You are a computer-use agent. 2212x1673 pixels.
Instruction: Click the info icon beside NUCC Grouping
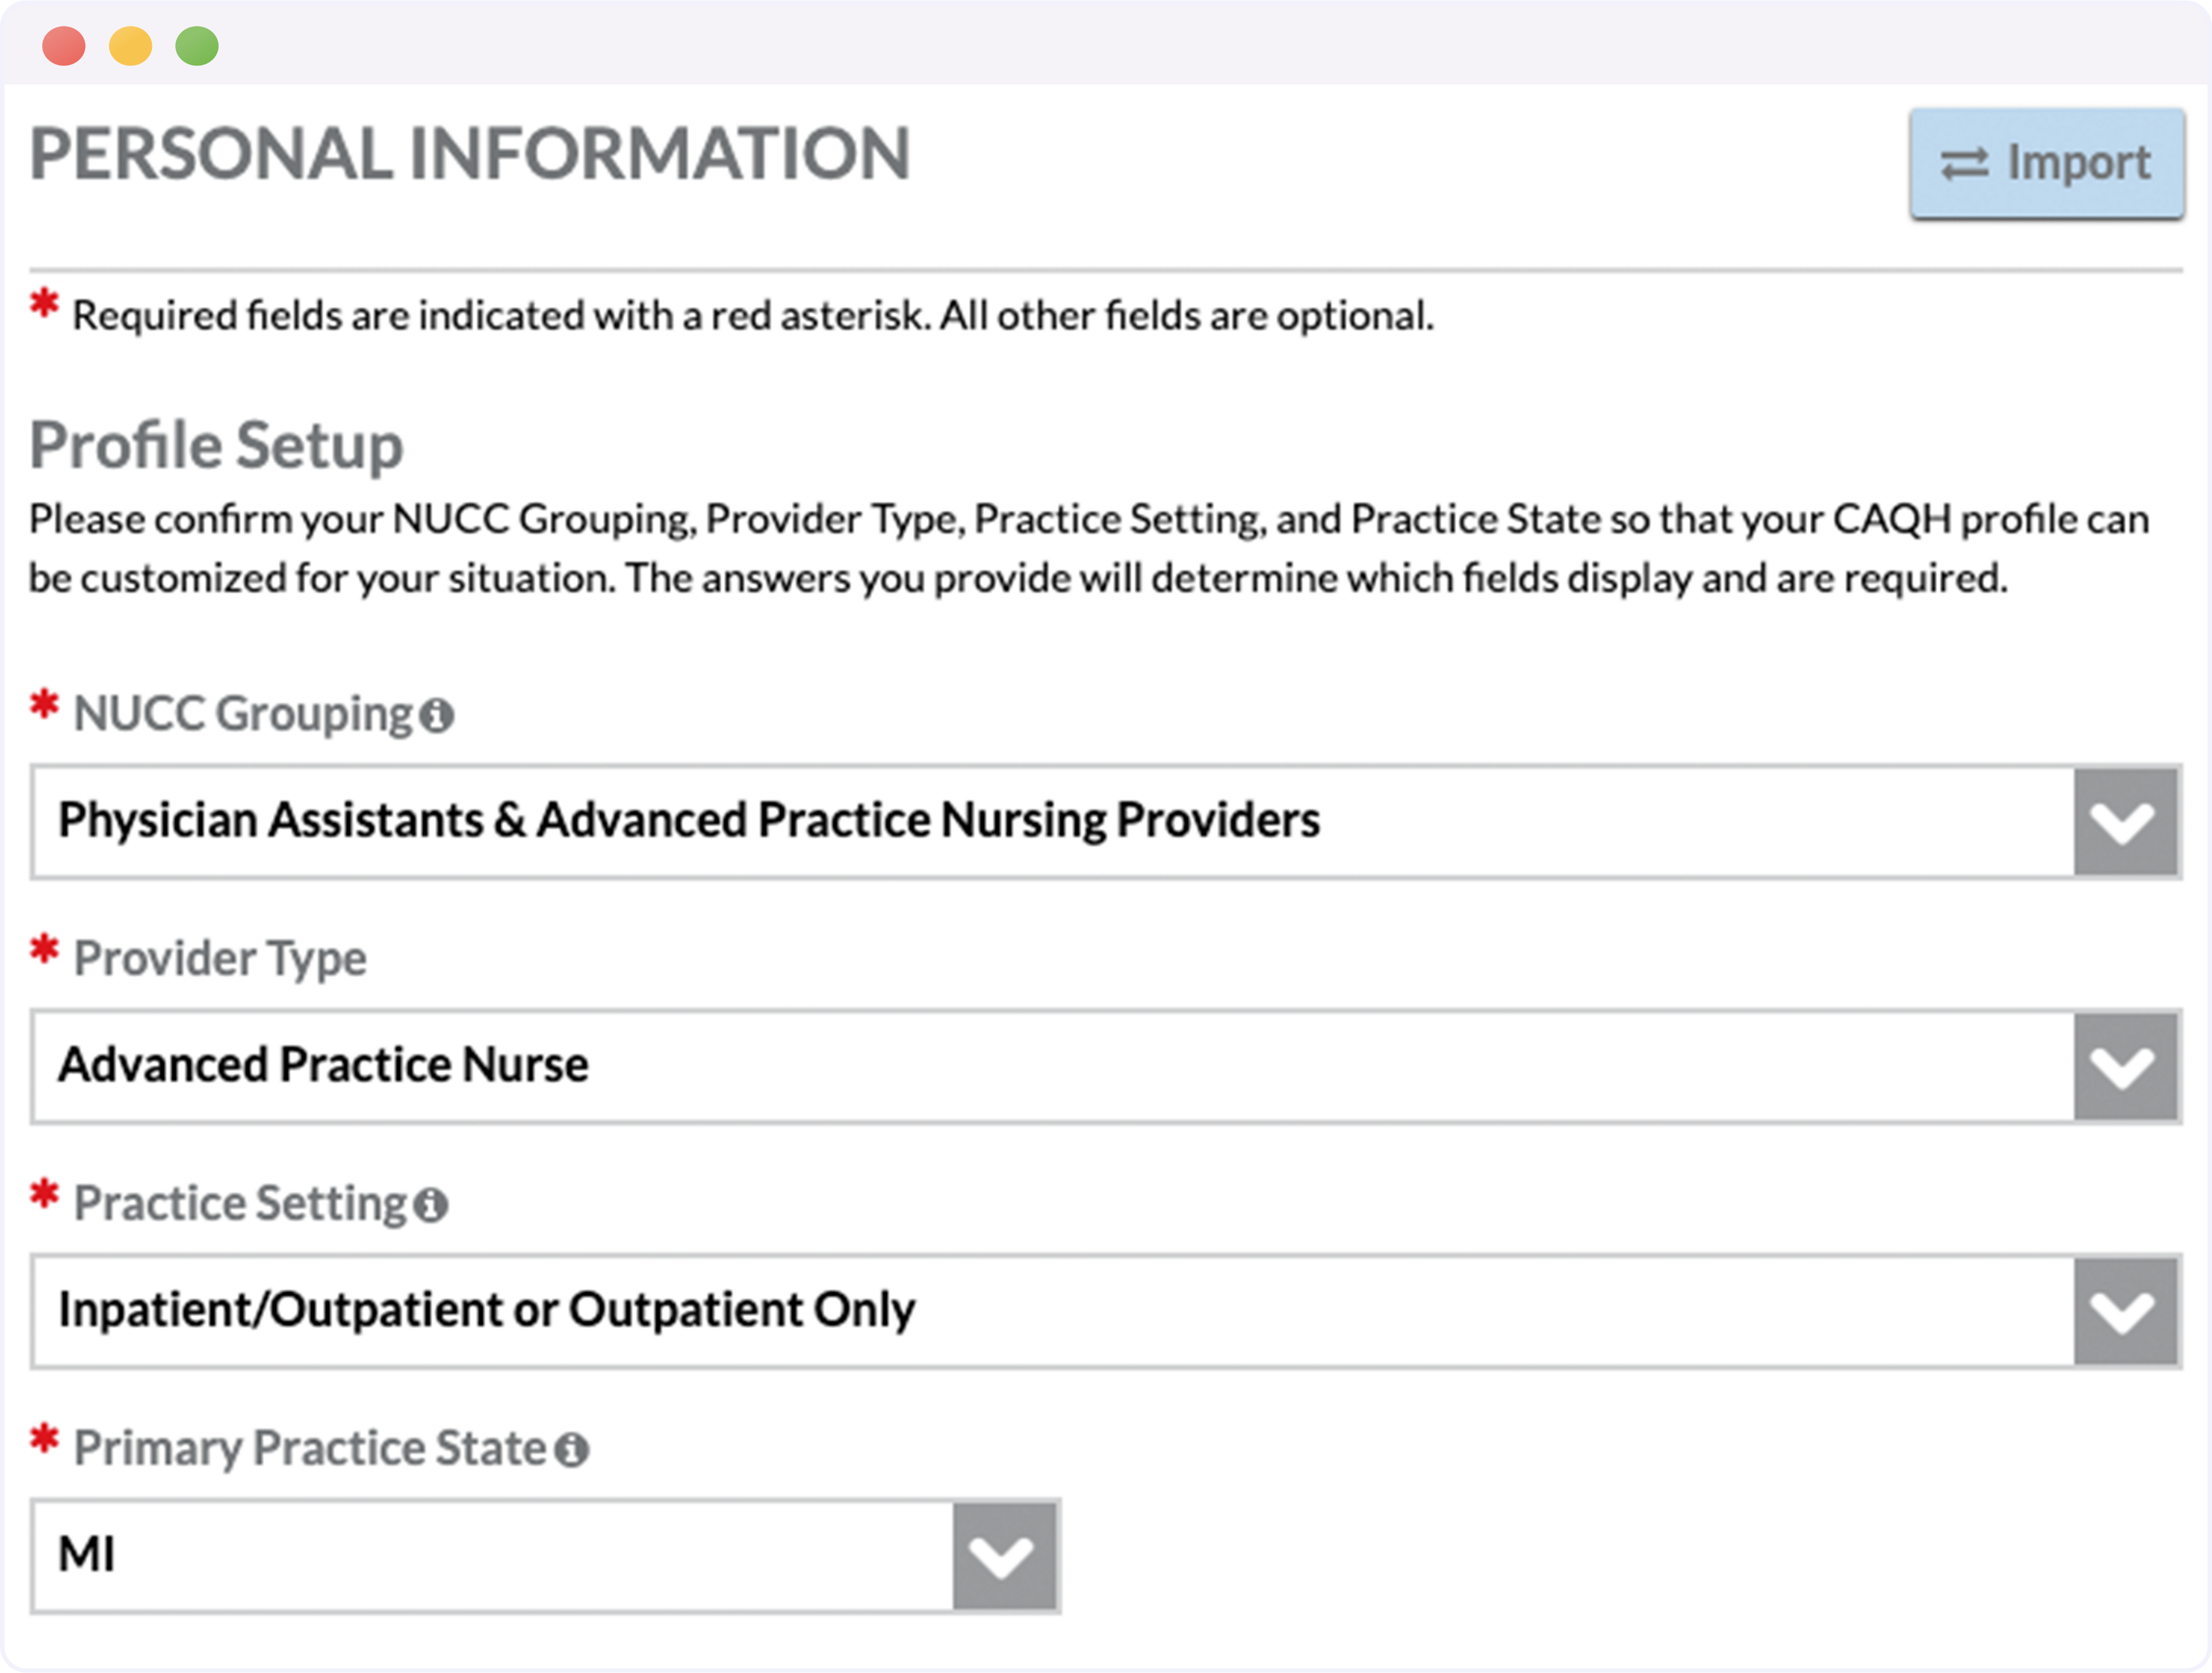436,716
